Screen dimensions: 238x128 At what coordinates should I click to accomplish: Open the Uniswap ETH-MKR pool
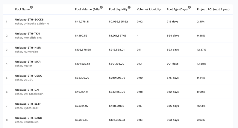click(28, 62)
